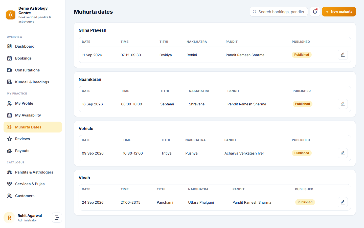Click the My Availability calendar icon
The image size is (364, 228).
tap(9, 115)
